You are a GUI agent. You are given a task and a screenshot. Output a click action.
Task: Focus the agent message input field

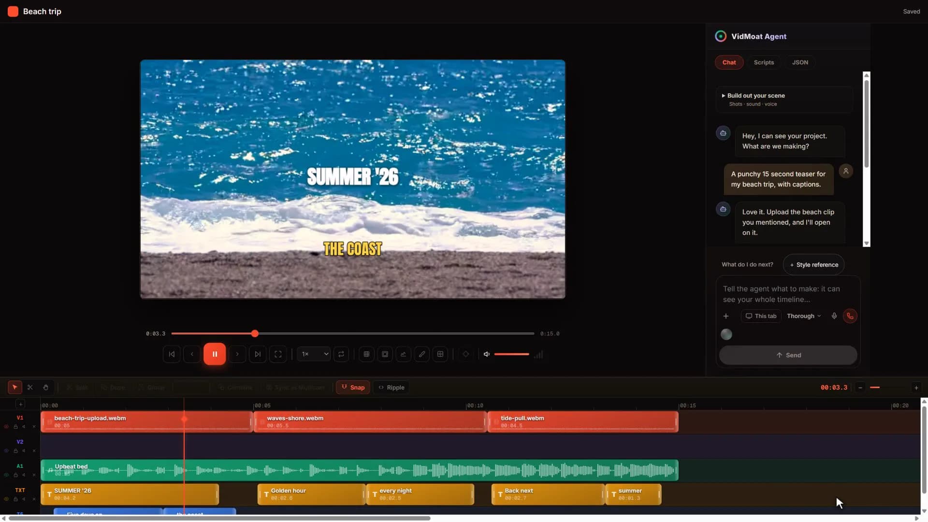(788, 294)
